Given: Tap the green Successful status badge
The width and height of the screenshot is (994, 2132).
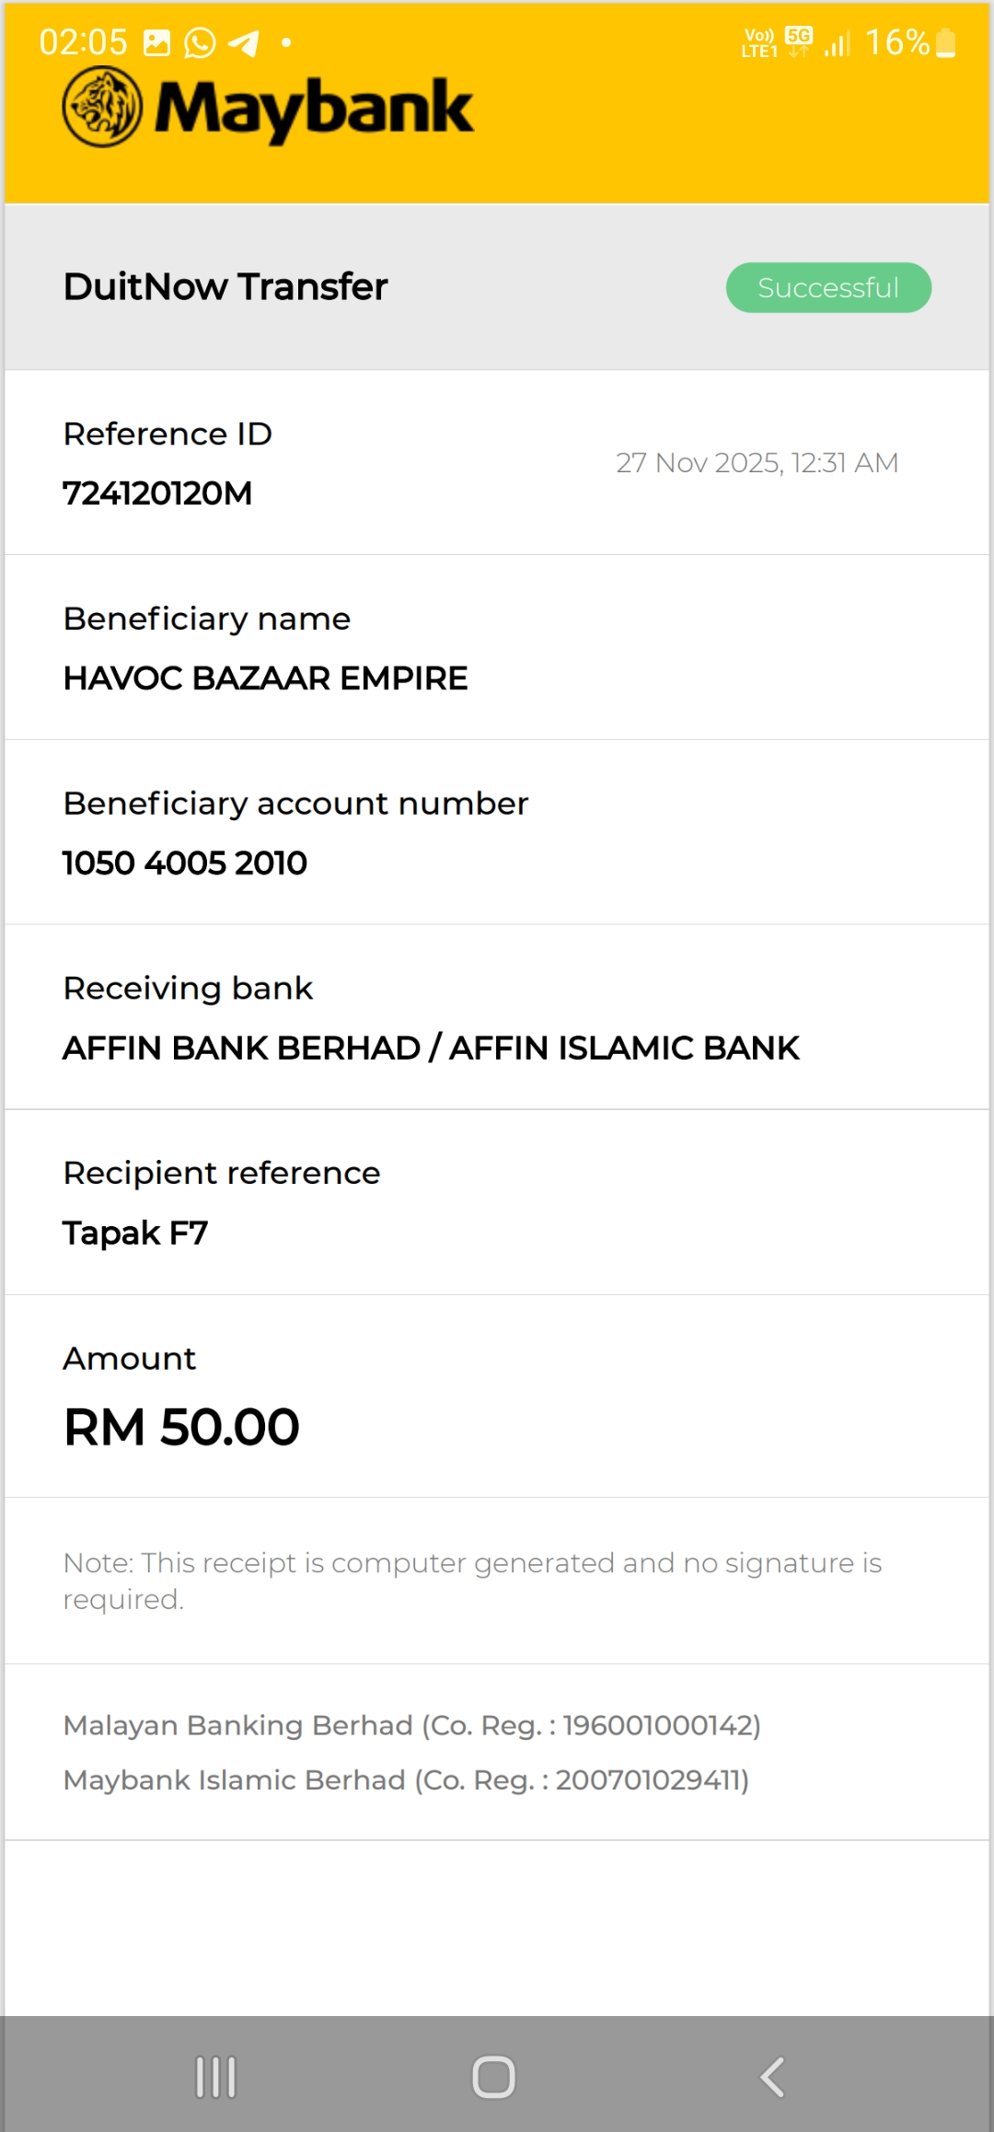Looking at the screenshot, I should click(x=828, y=288).
